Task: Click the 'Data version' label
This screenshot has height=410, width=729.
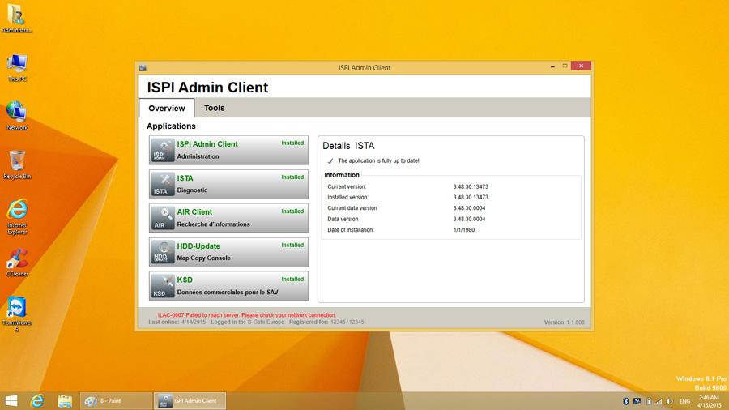Action: (343, 219)
